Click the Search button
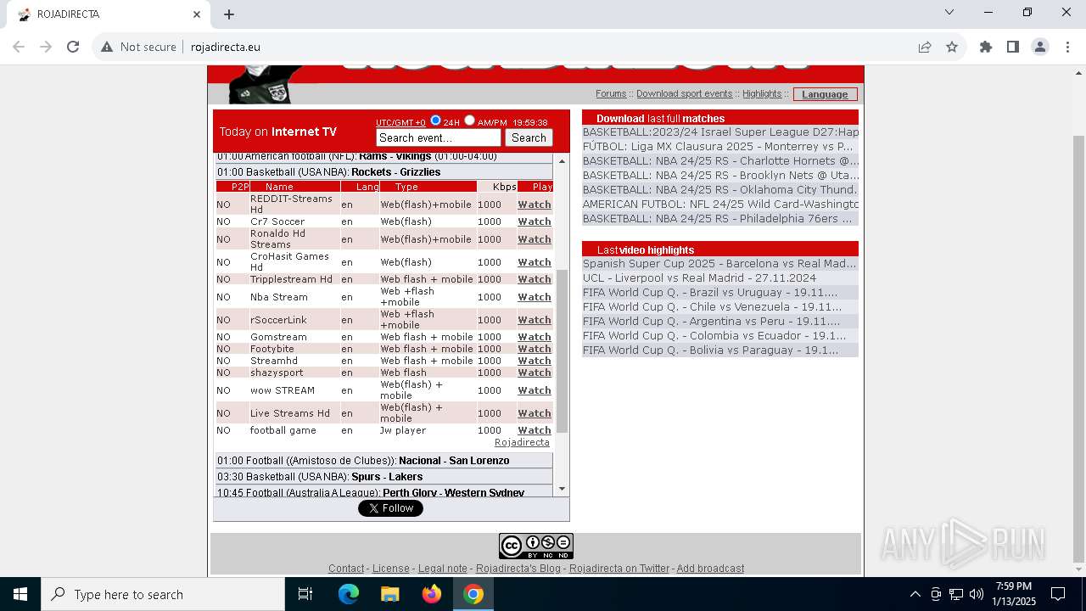Screen dimensions: 1086x611 [529, 137]
